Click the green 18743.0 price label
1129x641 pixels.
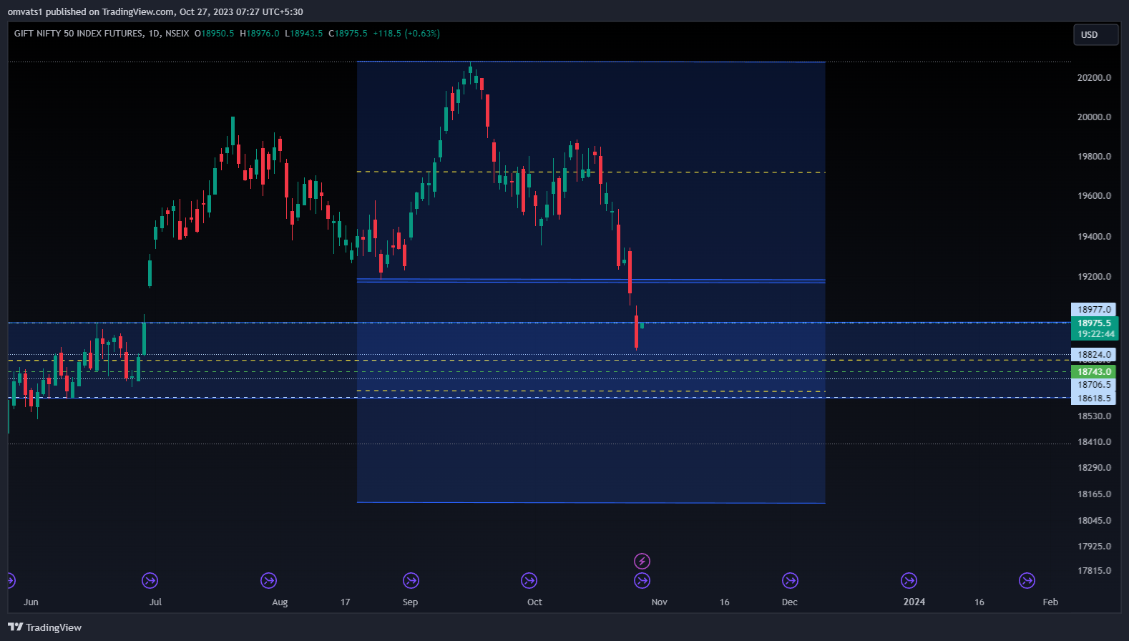click(x=1094, y=371)
